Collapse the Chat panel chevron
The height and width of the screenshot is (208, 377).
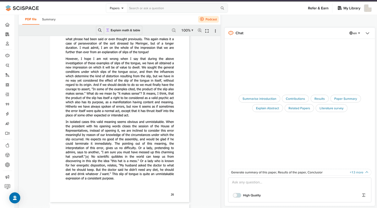368,33
